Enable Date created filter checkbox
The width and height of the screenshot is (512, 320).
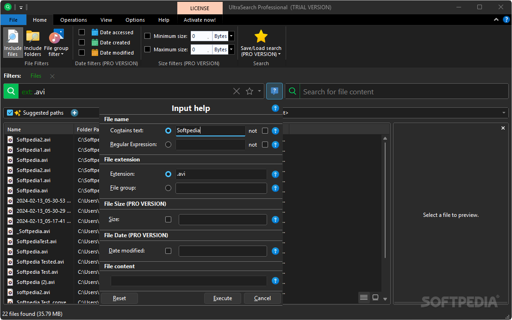point(81,43)
